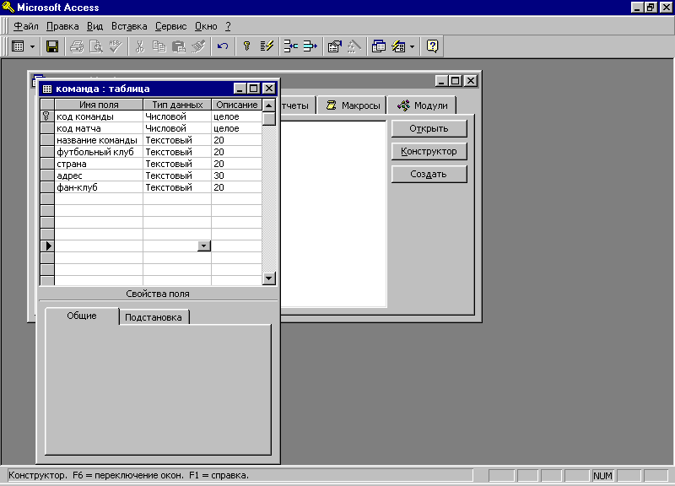The image size is (675, 486).
Task: Select the Подстановка field properties tab
Action: (154, 317)
